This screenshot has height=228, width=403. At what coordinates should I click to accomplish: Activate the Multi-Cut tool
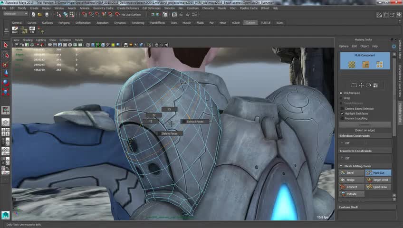point(378,173)
